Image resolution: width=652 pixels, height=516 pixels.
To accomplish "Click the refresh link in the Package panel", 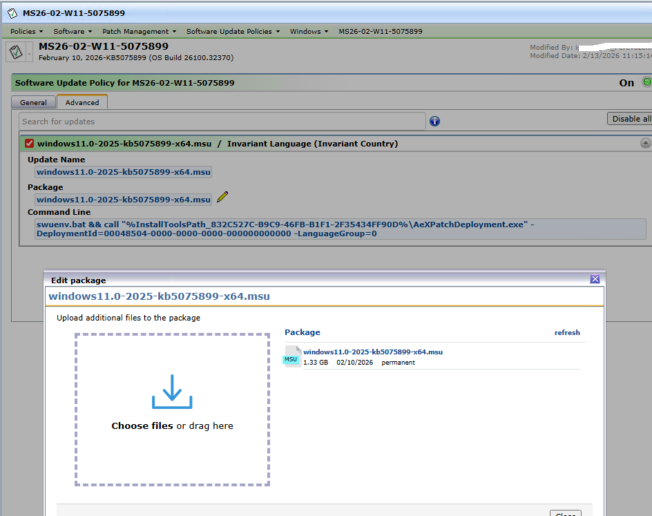I will 567,333.
